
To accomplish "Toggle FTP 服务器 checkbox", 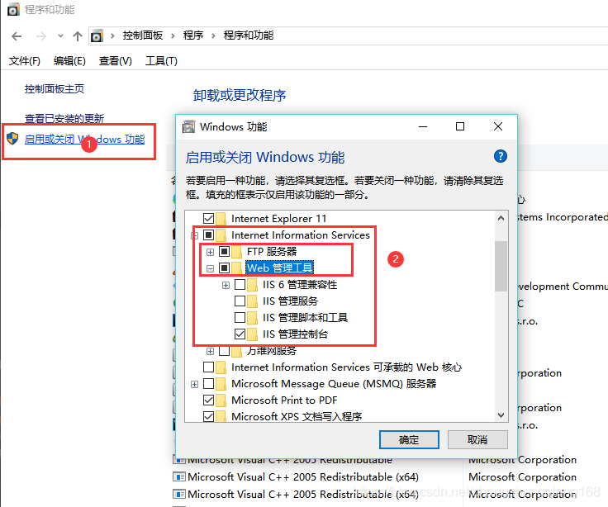I will point(224,251).
